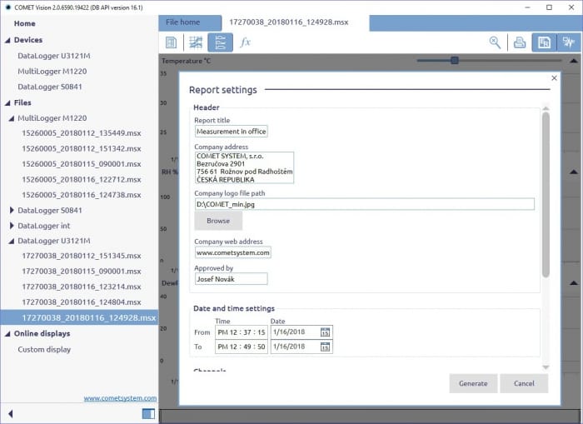The width and height of the screenshot is (583, 424).
Task: Select the split graphs view icon
Action: (x=220, y=42)
